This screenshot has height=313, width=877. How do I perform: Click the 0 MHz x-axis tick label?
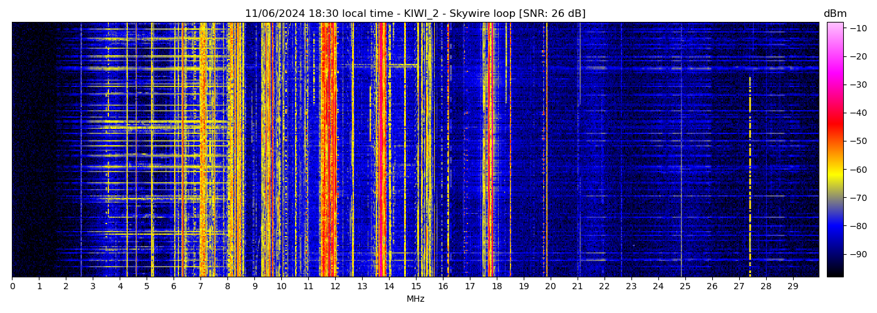(x=13, y=287)
